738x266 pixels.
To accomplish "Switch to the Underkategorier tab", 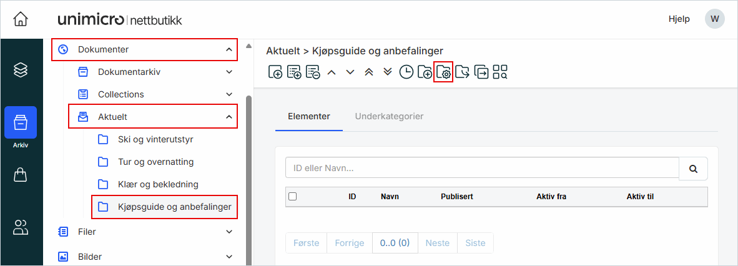I will [389, 116].
